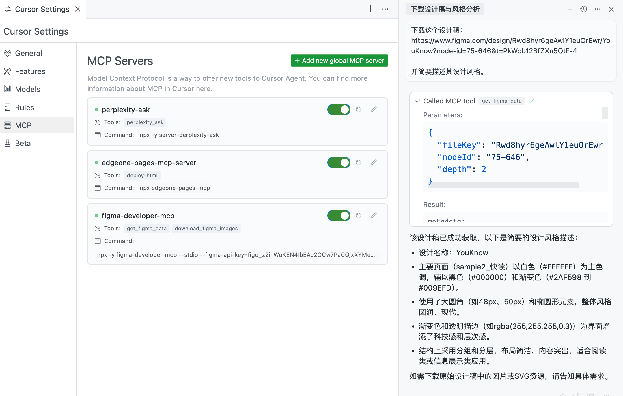Screen dimensions: 623x396
Task: Edit the perplexity-ask server config
Action: [x=374, y=110]
